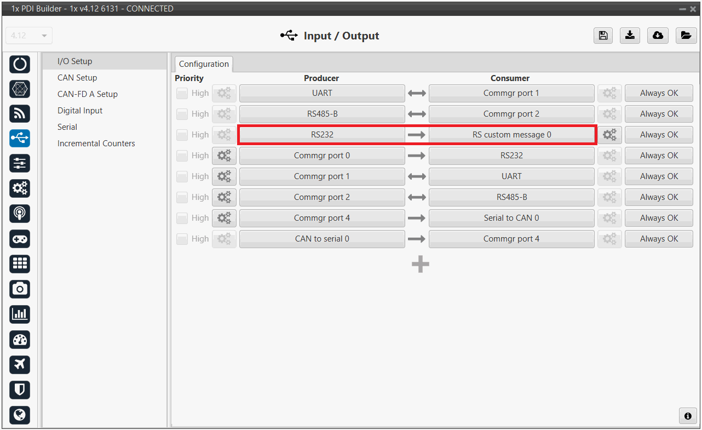The width and height of the screenshot is (702, 430).
Task: Select the gamepad icon in sidebar
Action: pos(20,239)
